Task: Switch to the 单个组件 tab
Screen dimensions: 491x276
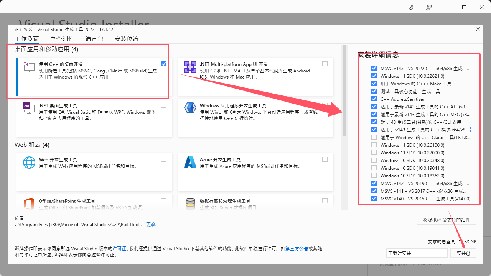Action: pos(62,39)
